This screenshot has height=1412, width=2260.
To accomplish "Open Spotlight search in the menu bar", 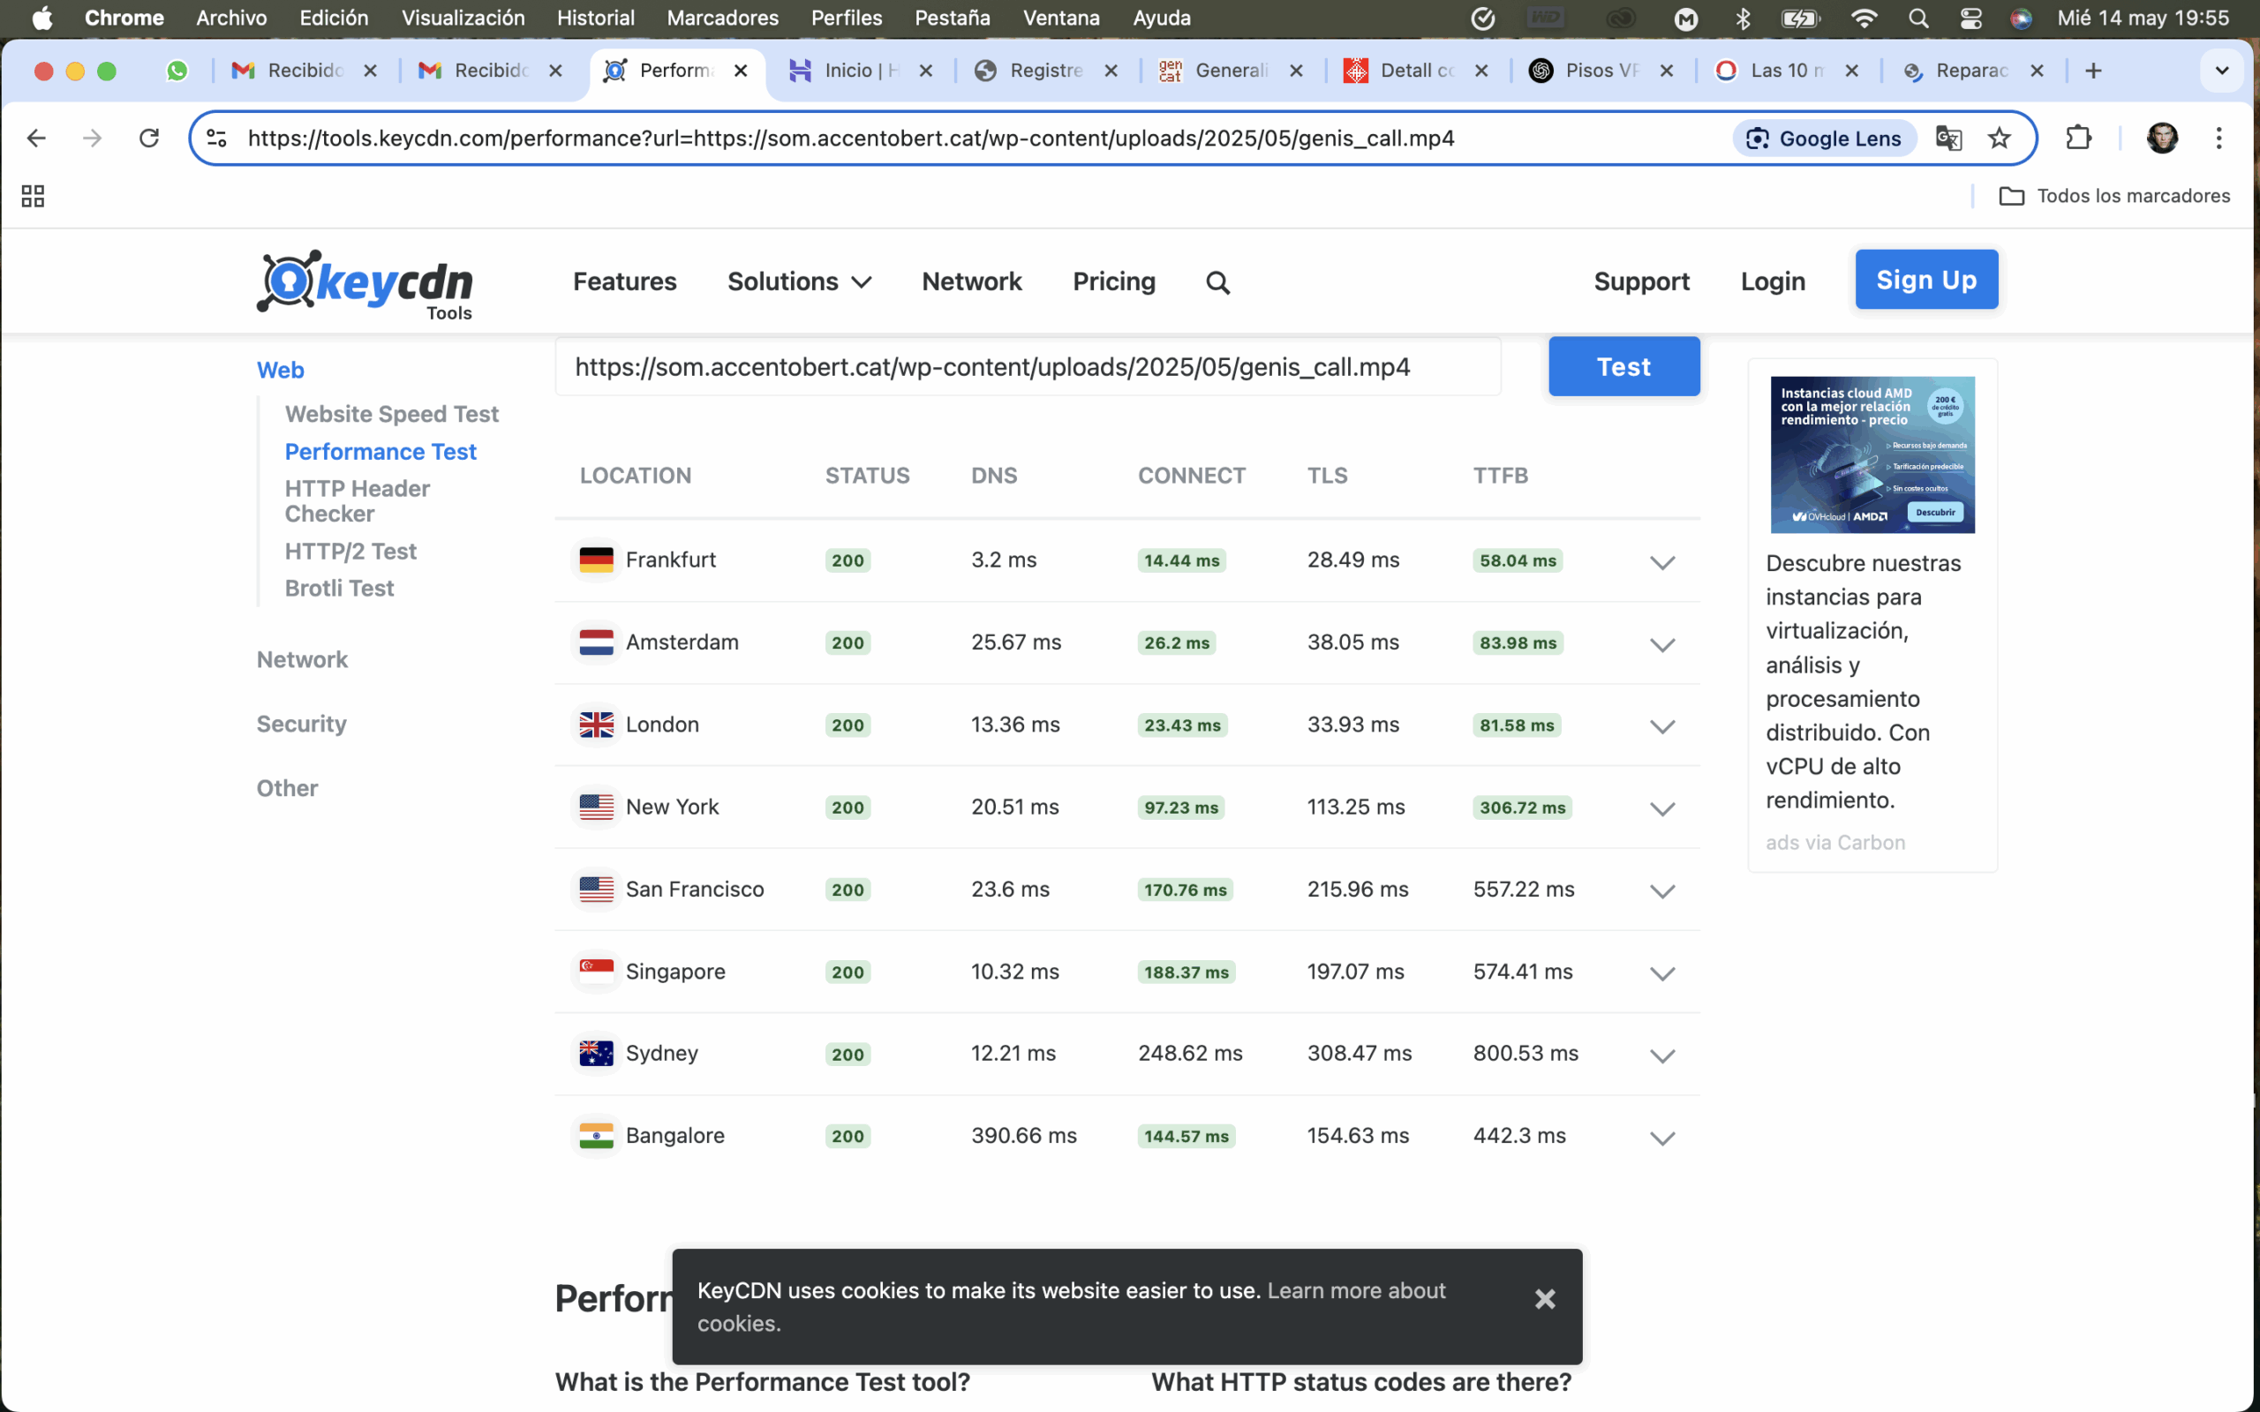I will (x=1918, y=18).
